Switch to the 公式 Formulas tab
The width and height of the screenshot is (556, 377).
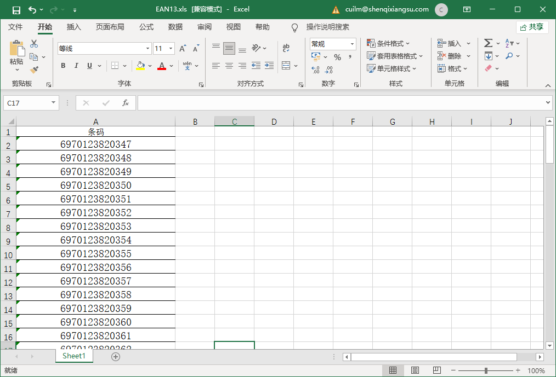[146, 27]
